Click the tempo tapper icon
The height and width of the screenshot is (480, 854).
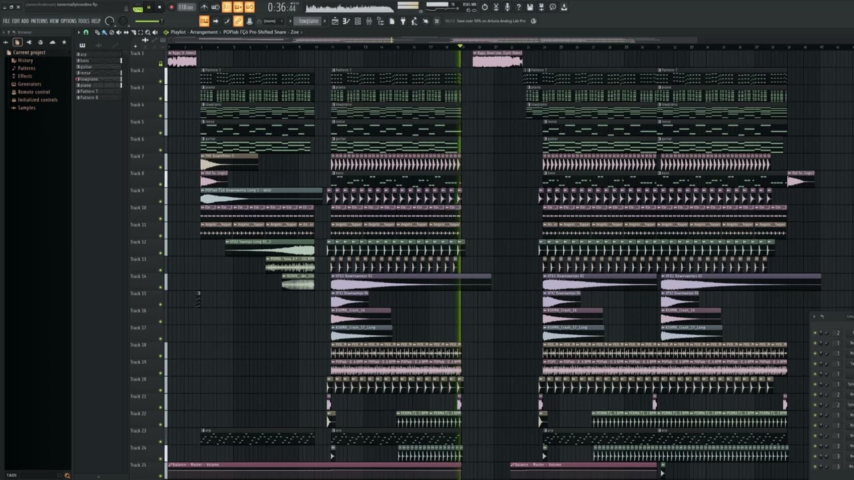[x=414, y=21]
